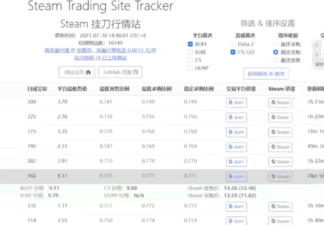Click the 0.768 best buy-order ratio
Image resolution: width=324 pixels, height=225 pixels.
pyautogui.click(x=148, y=132)
